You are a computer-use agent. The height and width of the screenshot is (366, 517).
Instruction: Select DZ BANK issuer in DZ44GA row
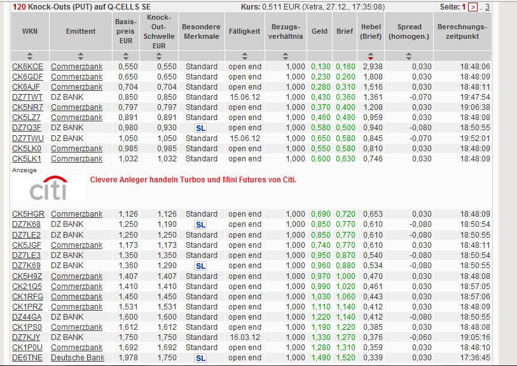(67, 317)
